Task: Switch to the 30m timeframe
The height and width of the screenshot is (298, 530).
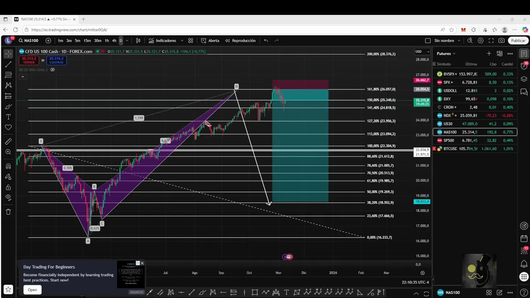Action: pos(98,41)
